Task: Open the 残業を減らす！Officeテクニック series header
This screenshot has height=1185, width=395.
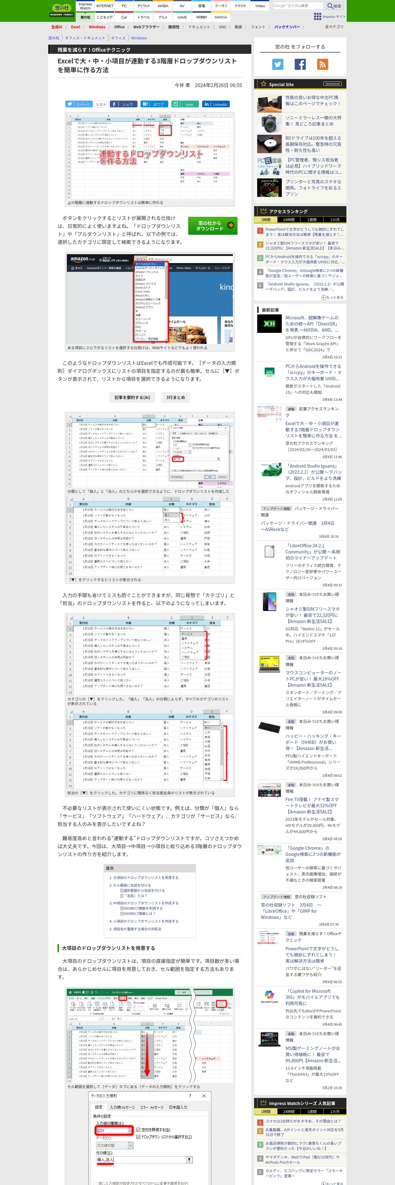Action: (x=94, y=49)
